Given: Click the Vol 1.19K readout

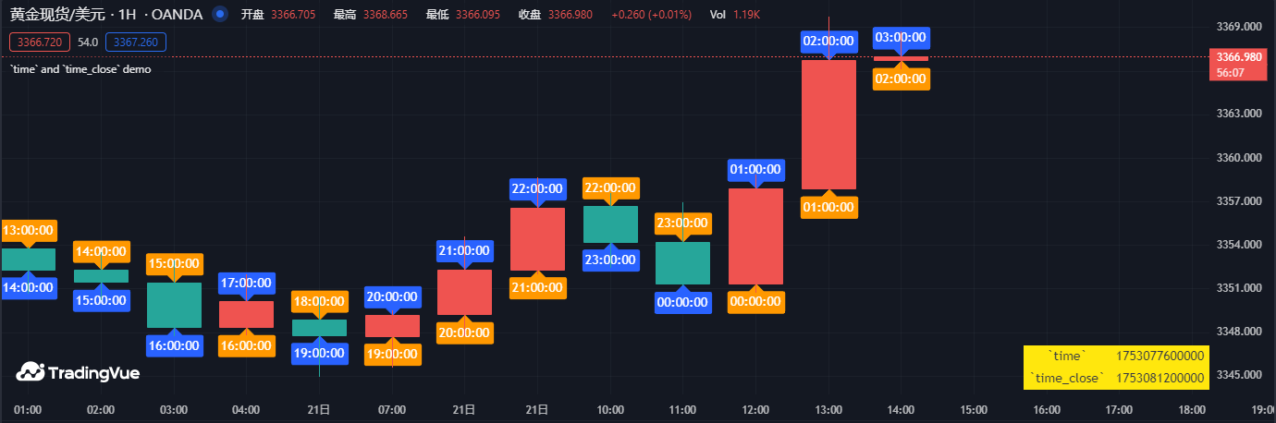Looking at the screenshot, I should point(734,15).
